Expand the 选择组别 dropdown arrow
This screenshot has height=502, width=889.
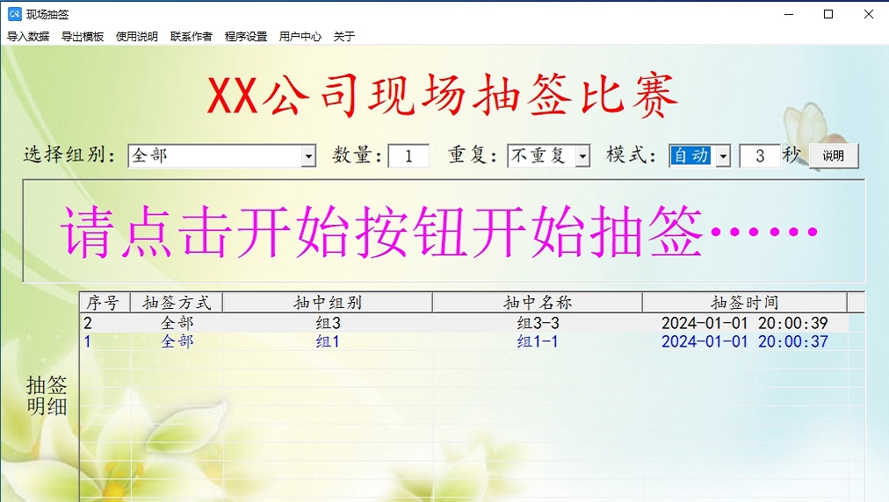point(308,156)
